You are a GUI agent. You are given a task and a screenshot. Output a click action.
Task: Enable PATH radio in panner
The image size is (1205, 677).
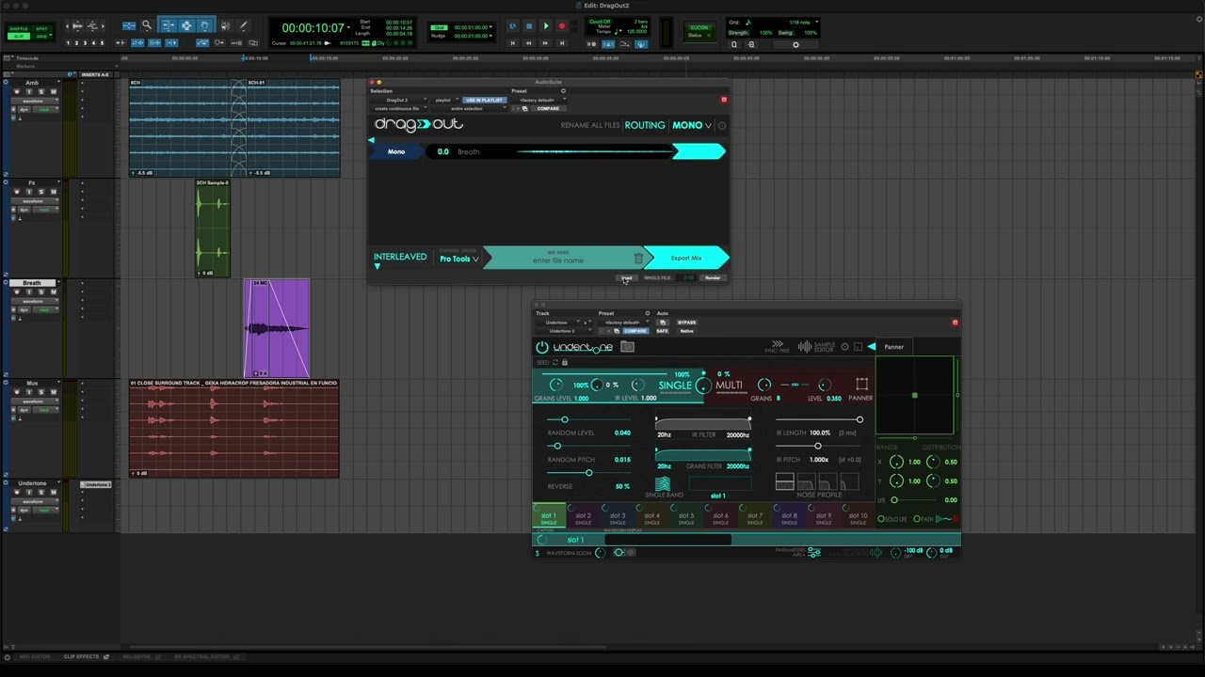[916, 519]
